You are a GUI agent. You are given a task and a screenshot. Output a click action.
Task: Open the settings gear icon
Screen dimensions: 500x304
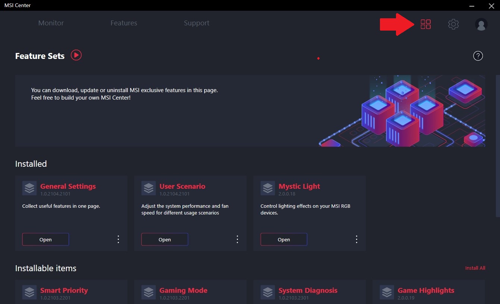tap(453, 24)
